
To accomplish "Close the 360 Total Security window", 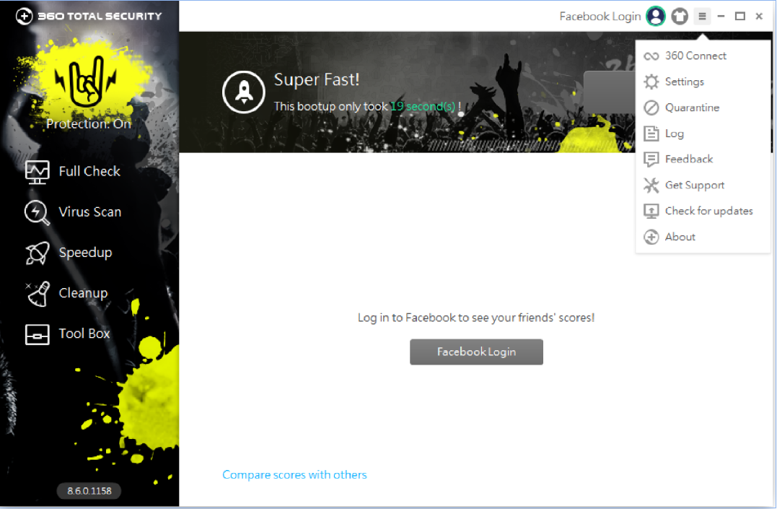I will [x=759, y=17].
